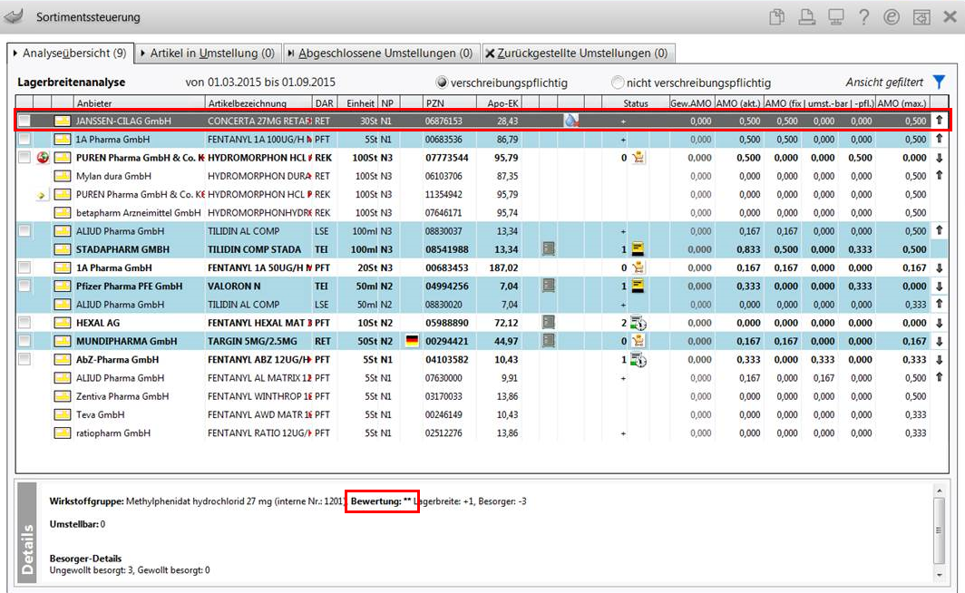The width and height of the screenshot is (965, 593).
Task: Click the clock status icon in the HEXAL AG row
Action: pos(638,323)
